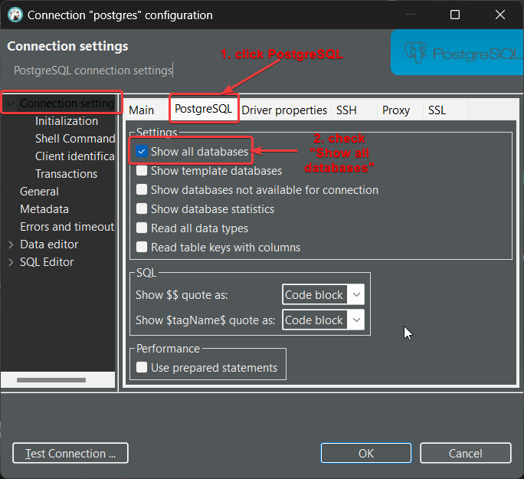The height and width of the screenshot is (479, 524).
Task: Expand the Data editor tree node
Action: point(11,244)
